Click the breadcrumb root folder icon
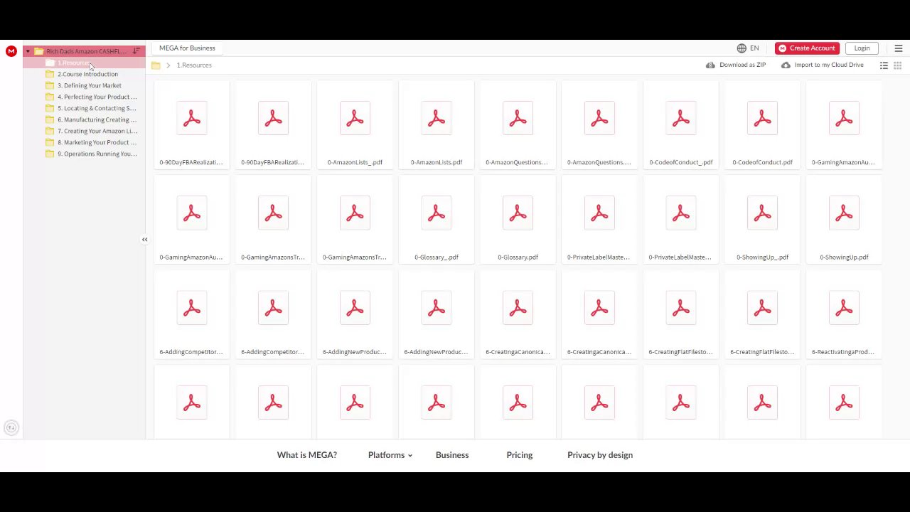Image resolution: width=910 pixels, height=512 pixels. (156, 65)
